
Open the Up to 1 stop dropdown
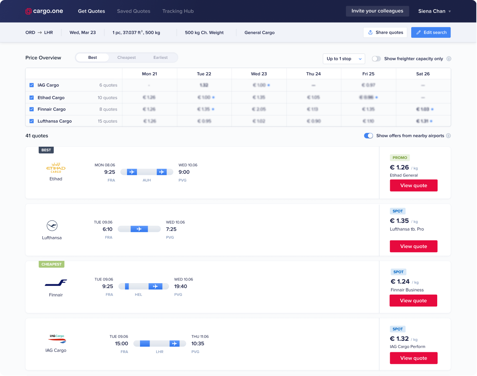click(x=343, y=59)
